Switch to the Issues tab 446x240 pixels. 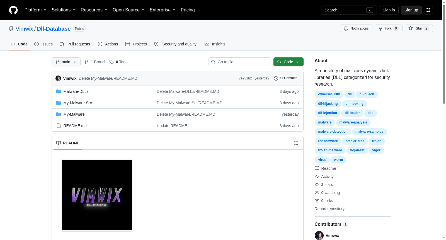[x=43, y=44]
